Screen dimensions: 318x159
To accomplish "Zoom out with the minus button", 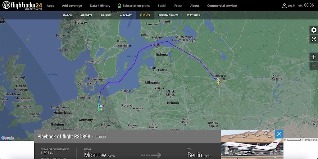I will pyautogui.click(x=314, y=66).
